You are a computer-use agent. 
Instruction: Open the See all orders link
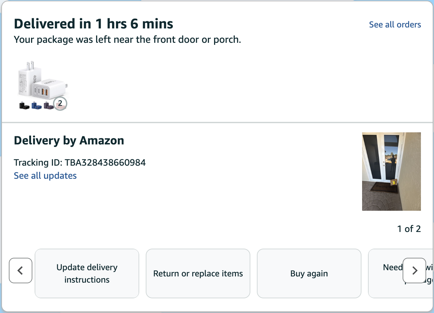395,25
